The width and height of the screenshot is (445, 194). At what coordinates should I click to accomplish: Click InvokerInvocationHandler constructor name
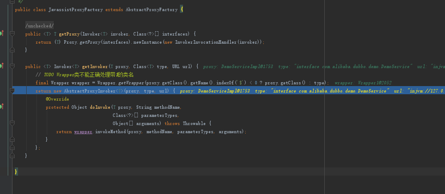[x=206, y=42]
